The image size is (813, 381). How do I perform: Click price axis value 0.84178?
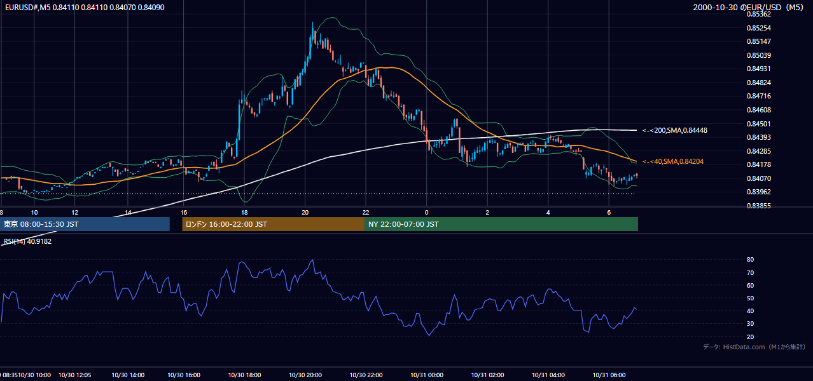tap(758, 165)
